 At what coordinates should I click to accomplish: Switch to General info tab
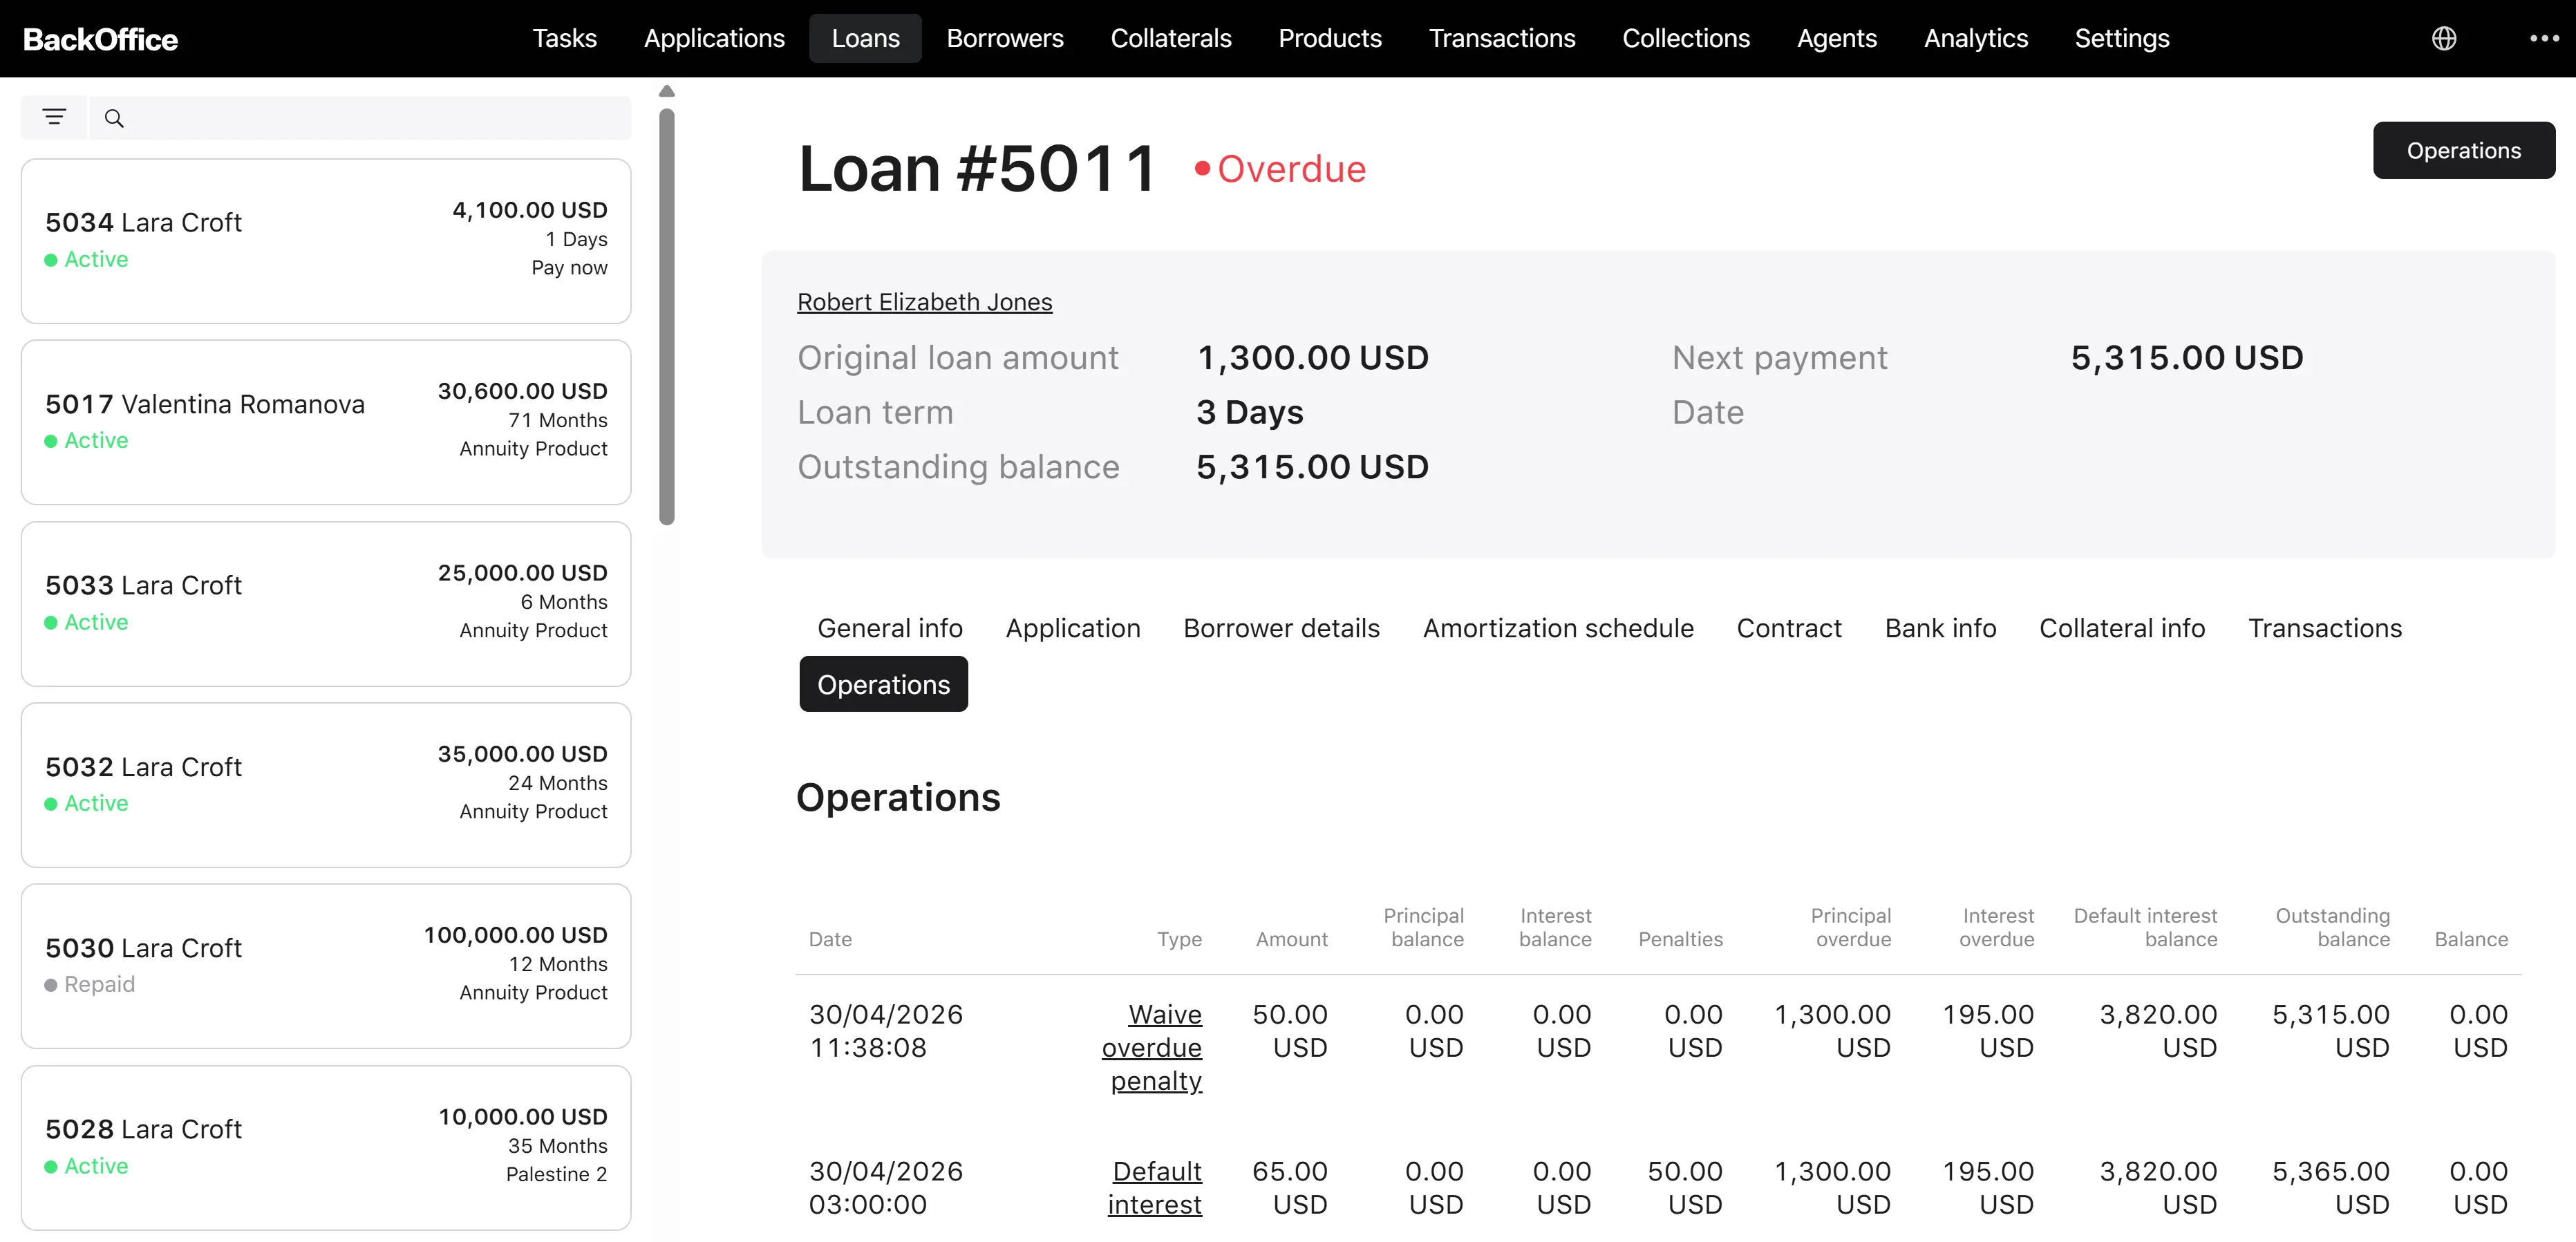(x=889, y=628)
